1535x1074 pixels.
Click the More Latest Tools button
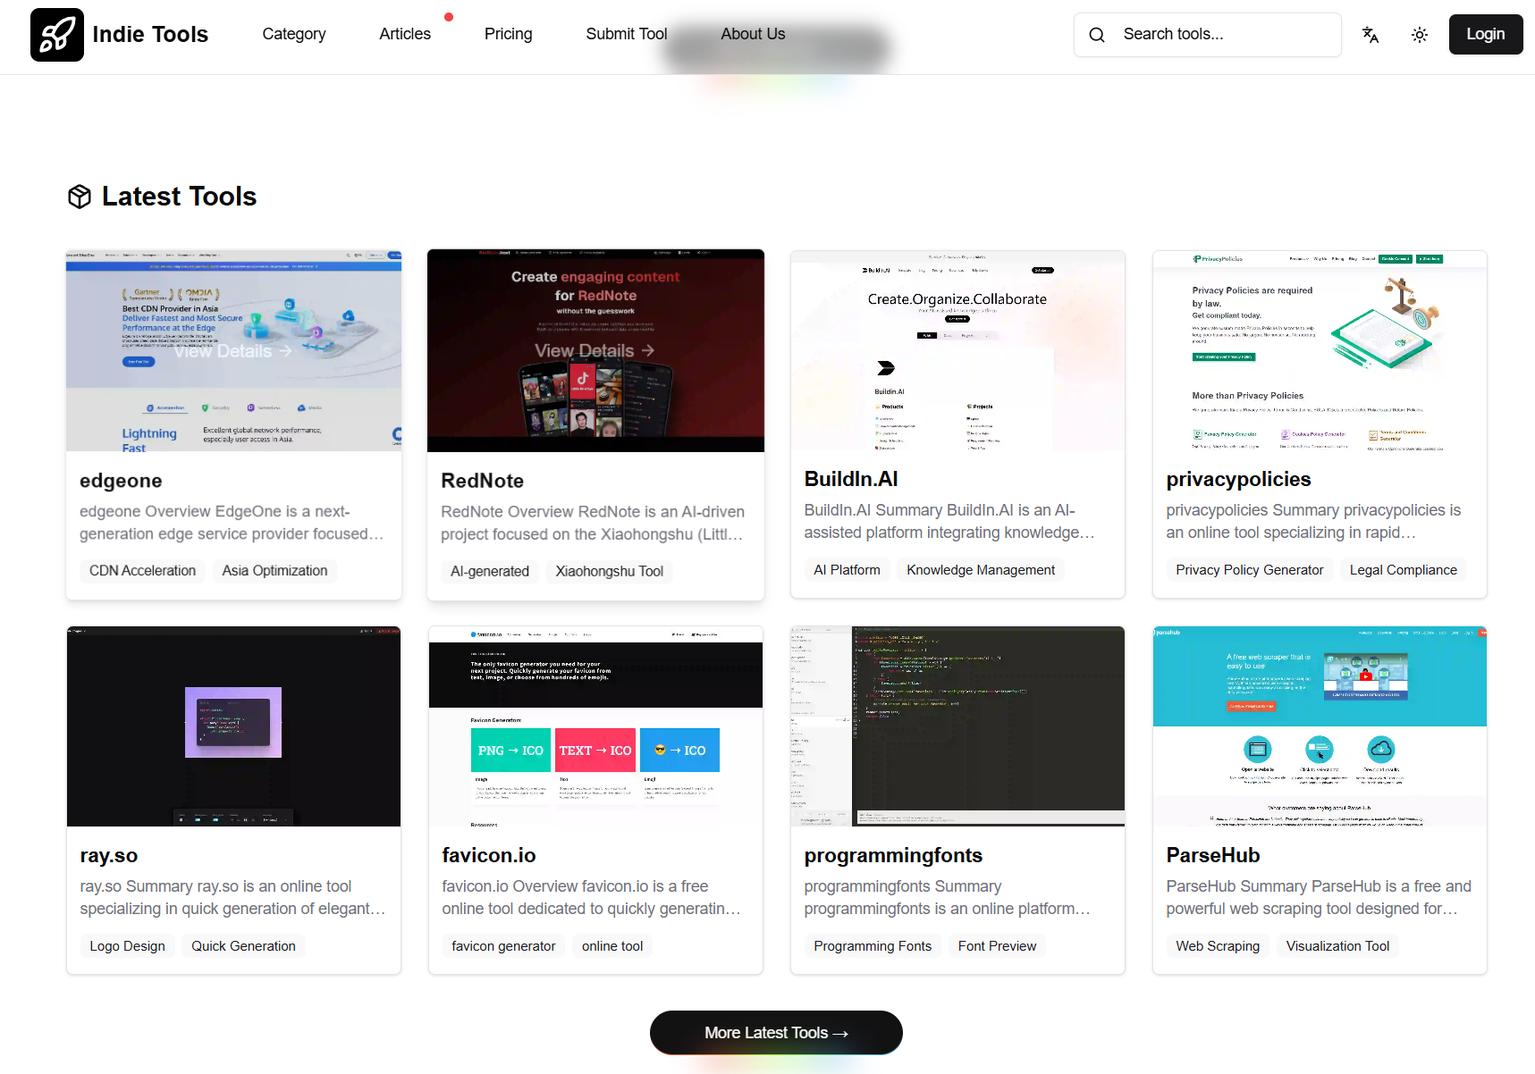tap(776, 1033)
